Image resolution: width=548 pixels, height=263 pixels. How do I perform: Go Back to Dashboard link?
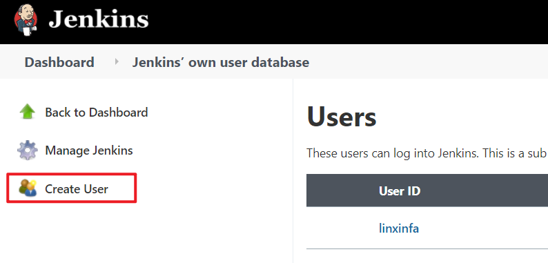click(x=97, y=113)
